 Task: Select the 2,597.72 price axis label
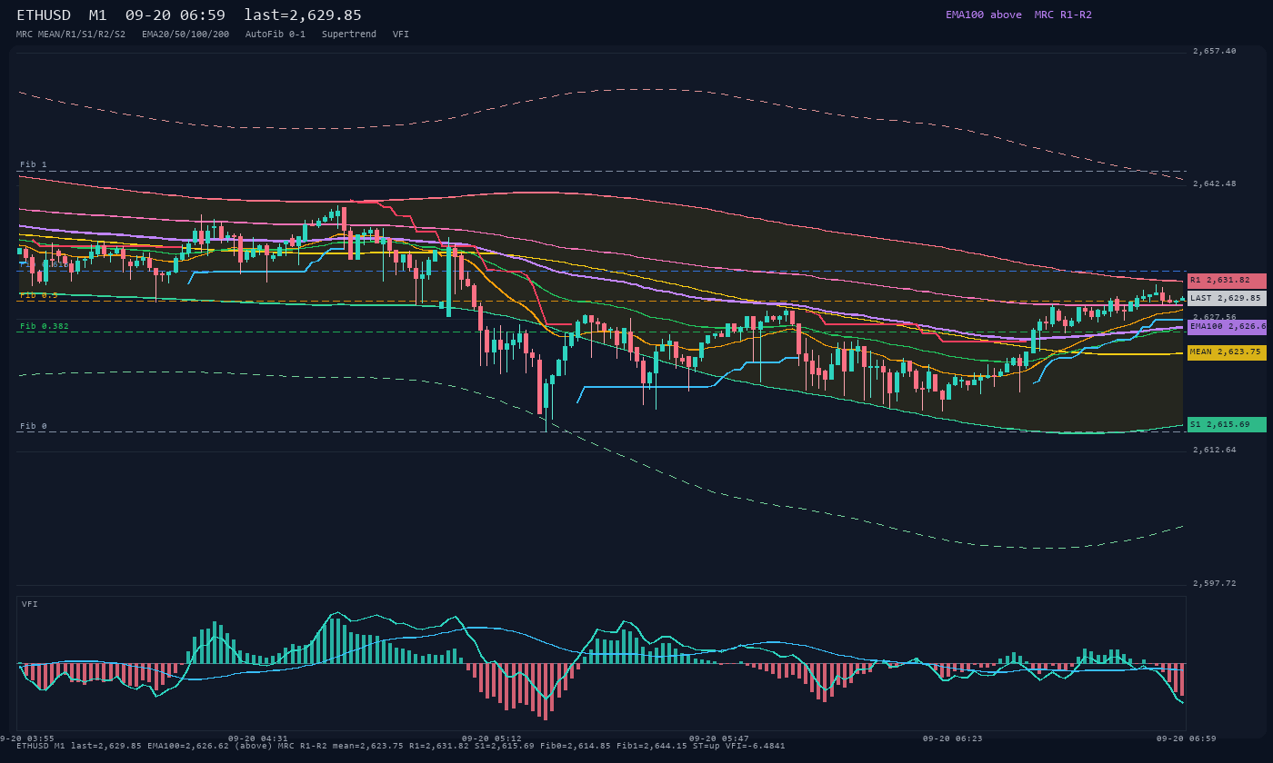coord(1215,583)
